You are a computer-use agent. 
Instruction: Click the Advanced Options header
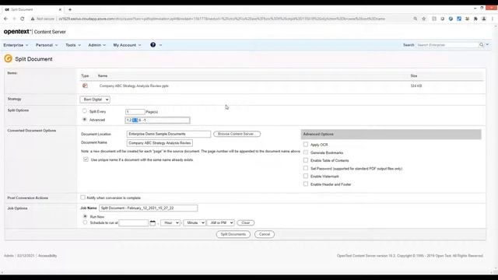point(391,135)
